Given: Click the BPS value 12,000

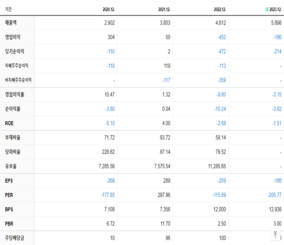Looking at the screenshot, I should [x=220, y=209].
